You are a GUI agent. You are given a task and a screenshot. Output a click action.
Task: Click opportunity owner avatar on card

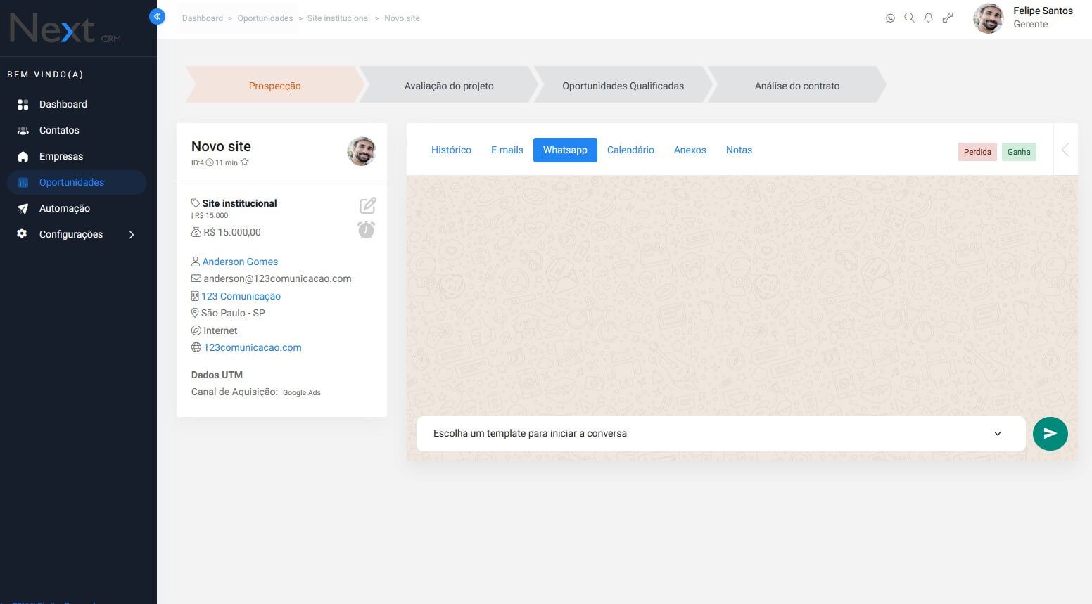point(362,151)
